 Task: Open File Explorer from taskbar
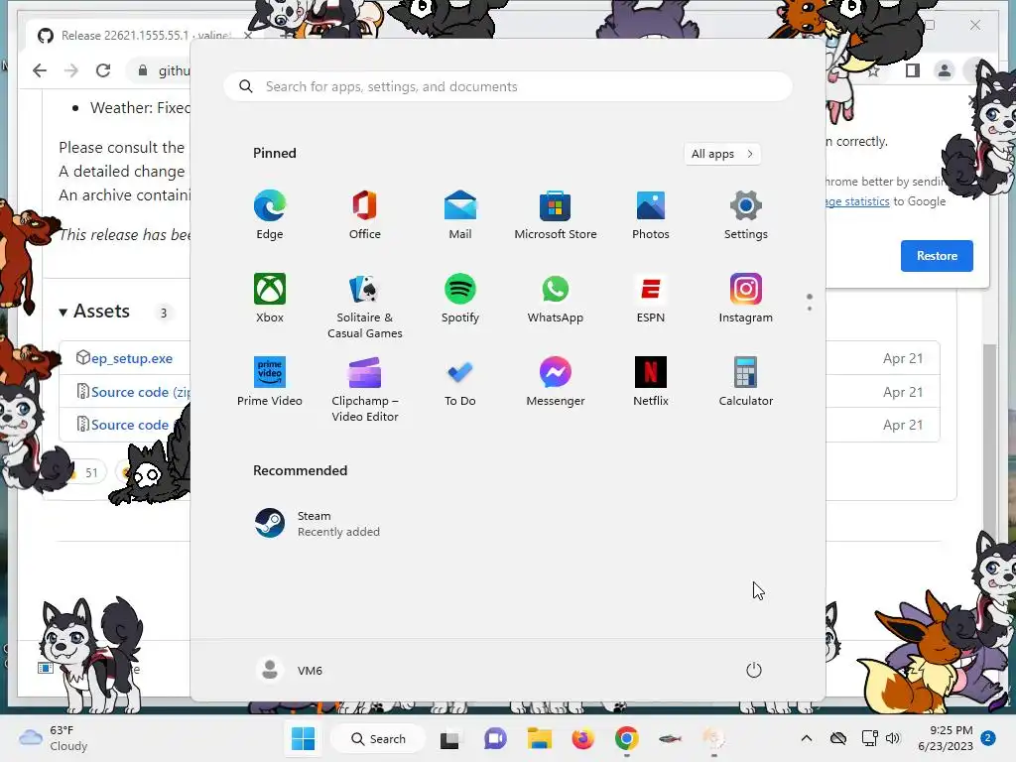[539, 738]
